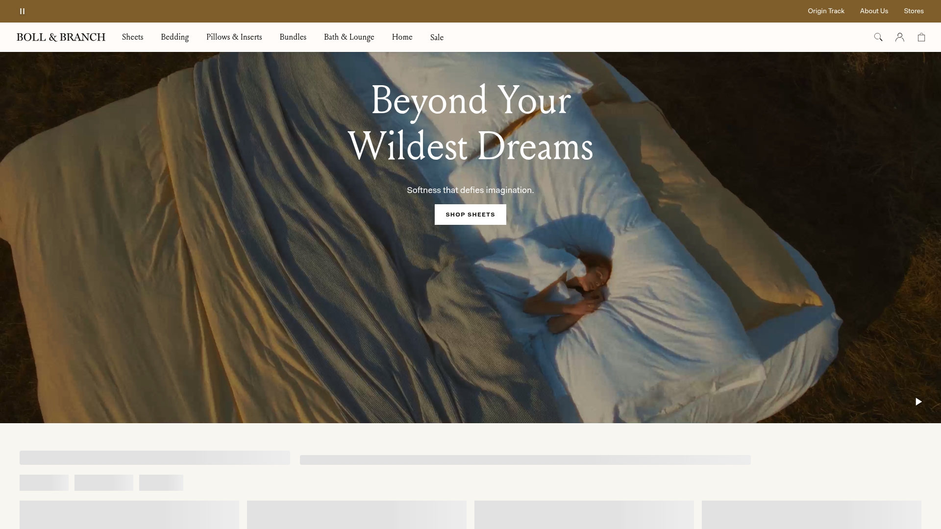This screenshot has height=529, width=941.
Task: Click the SHOP SHEETS button
Action: click(470, 214)
